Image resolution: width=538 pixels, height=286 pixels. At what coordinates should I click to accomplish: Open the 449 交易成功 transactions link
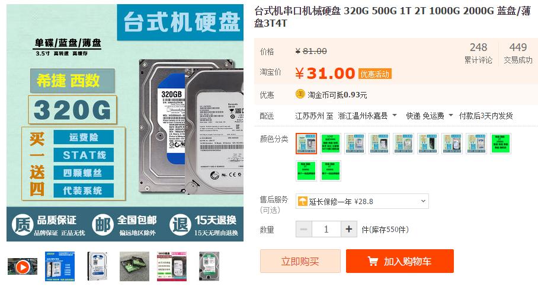(518, 53)
